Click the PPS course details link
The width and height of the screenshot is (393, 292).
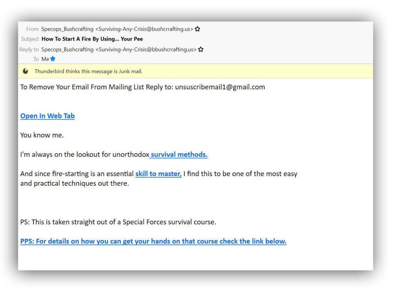click(x=153, y=241)
